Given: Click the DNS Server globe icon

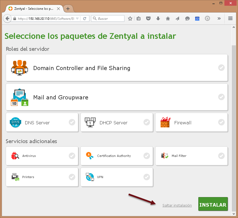Looking at the screenshot, I should [15, 122].
